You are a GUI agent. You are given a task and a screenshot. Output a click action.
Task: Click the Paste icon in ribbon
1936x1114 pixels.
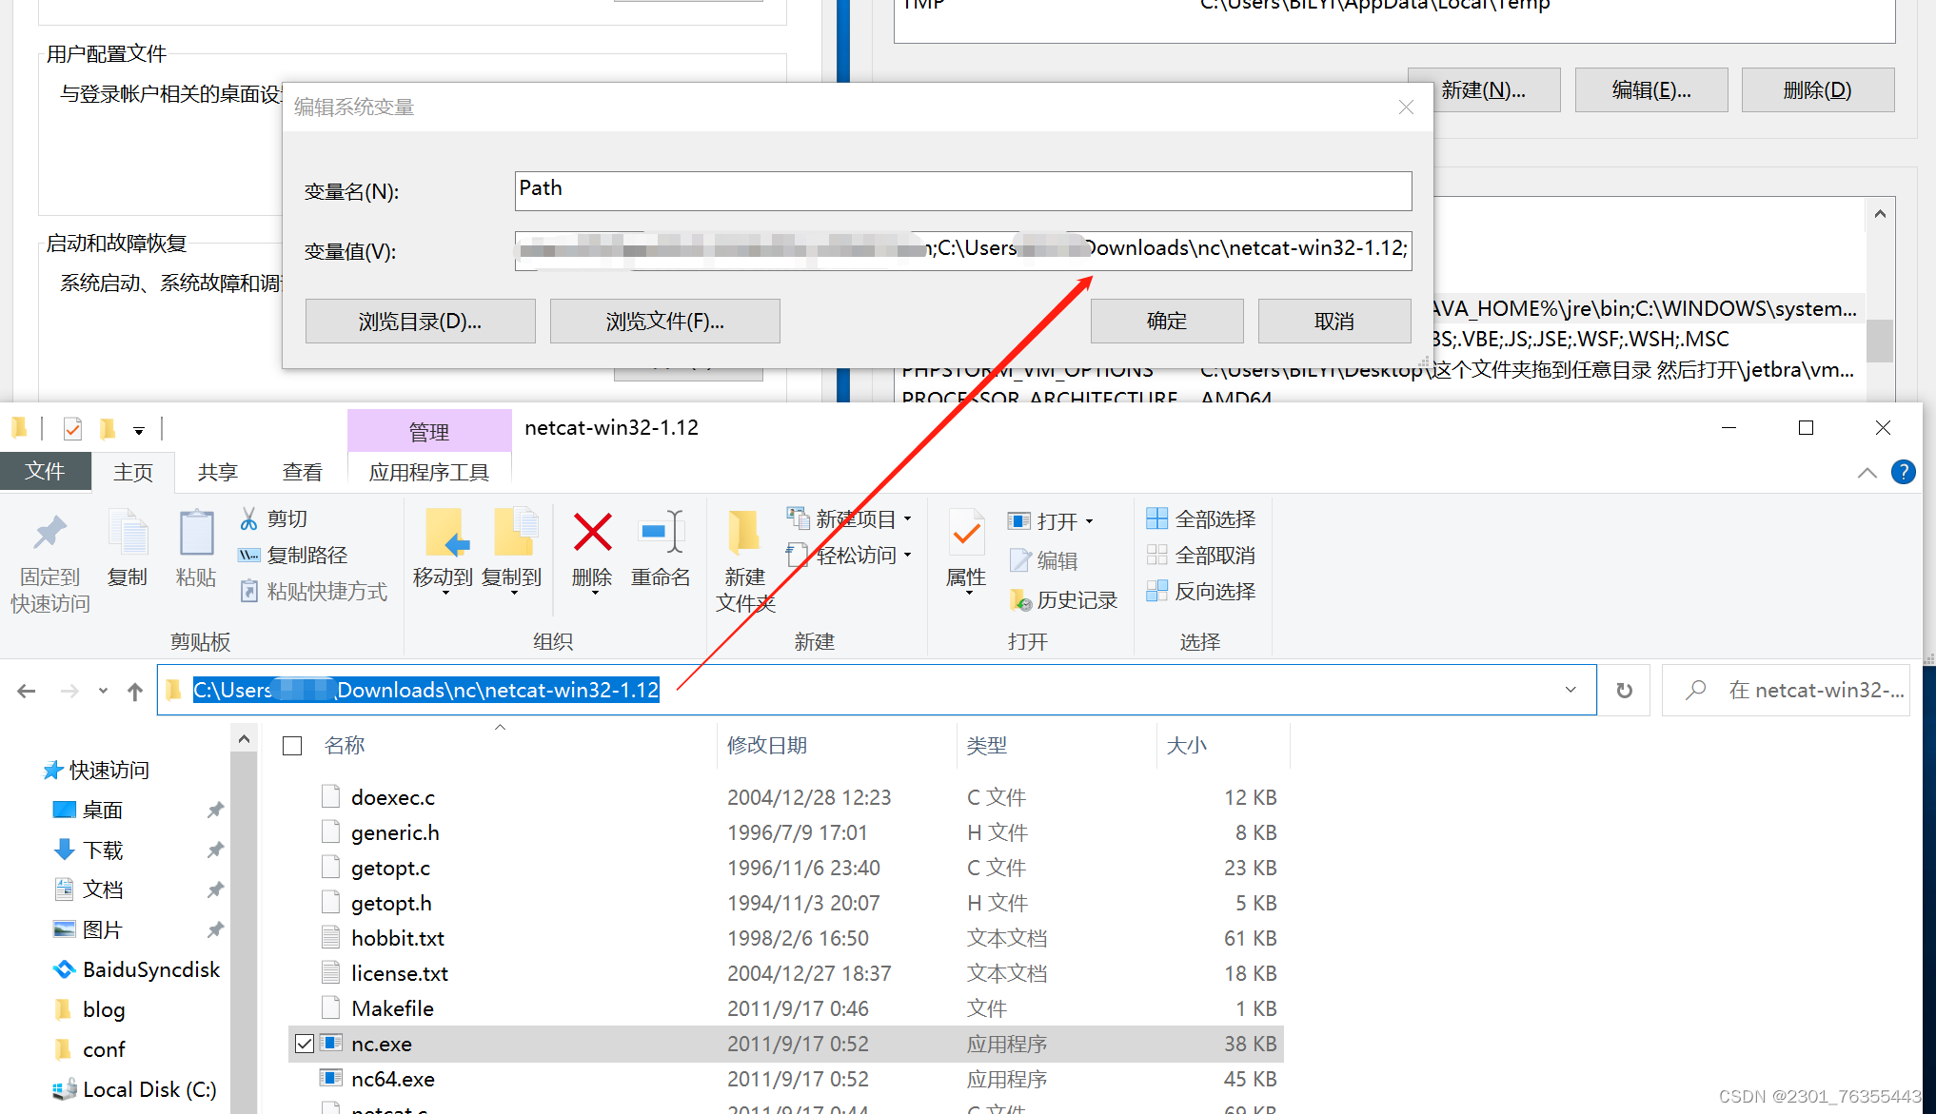click(x=196, y=534)
